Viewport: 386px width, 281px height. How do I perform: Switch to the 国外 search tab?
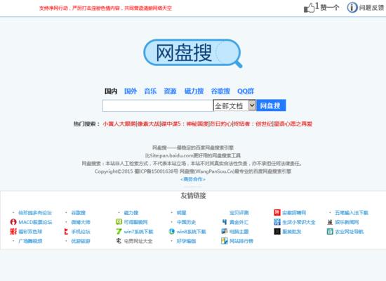click(x=131, y=91)
